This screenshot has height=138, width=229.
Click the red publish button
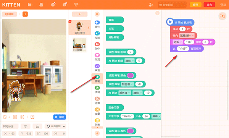[209, 5]
